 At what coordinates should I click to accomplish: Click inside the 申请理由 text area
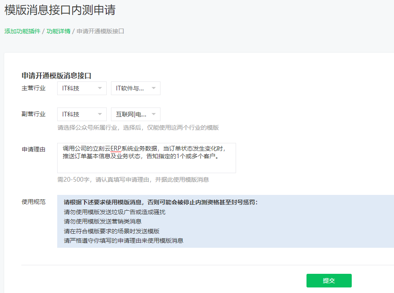(x=146, y=164)
